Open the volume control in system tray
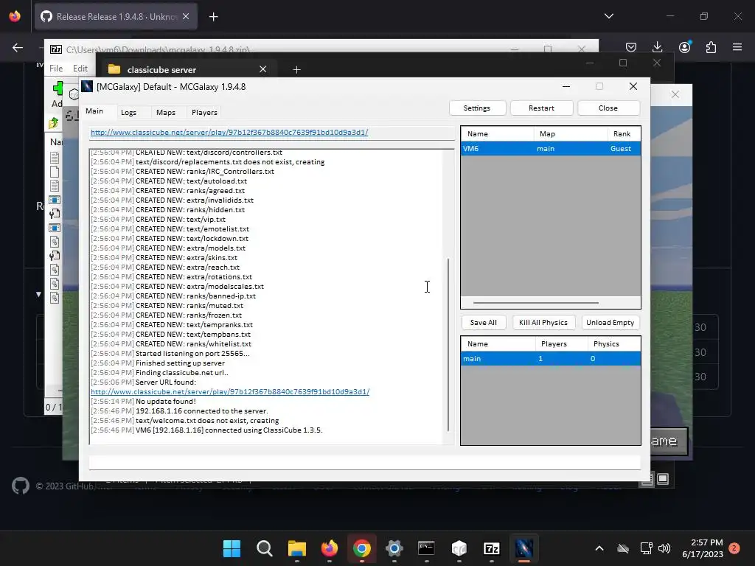755x566 pixels. click(x=664, y=548)
